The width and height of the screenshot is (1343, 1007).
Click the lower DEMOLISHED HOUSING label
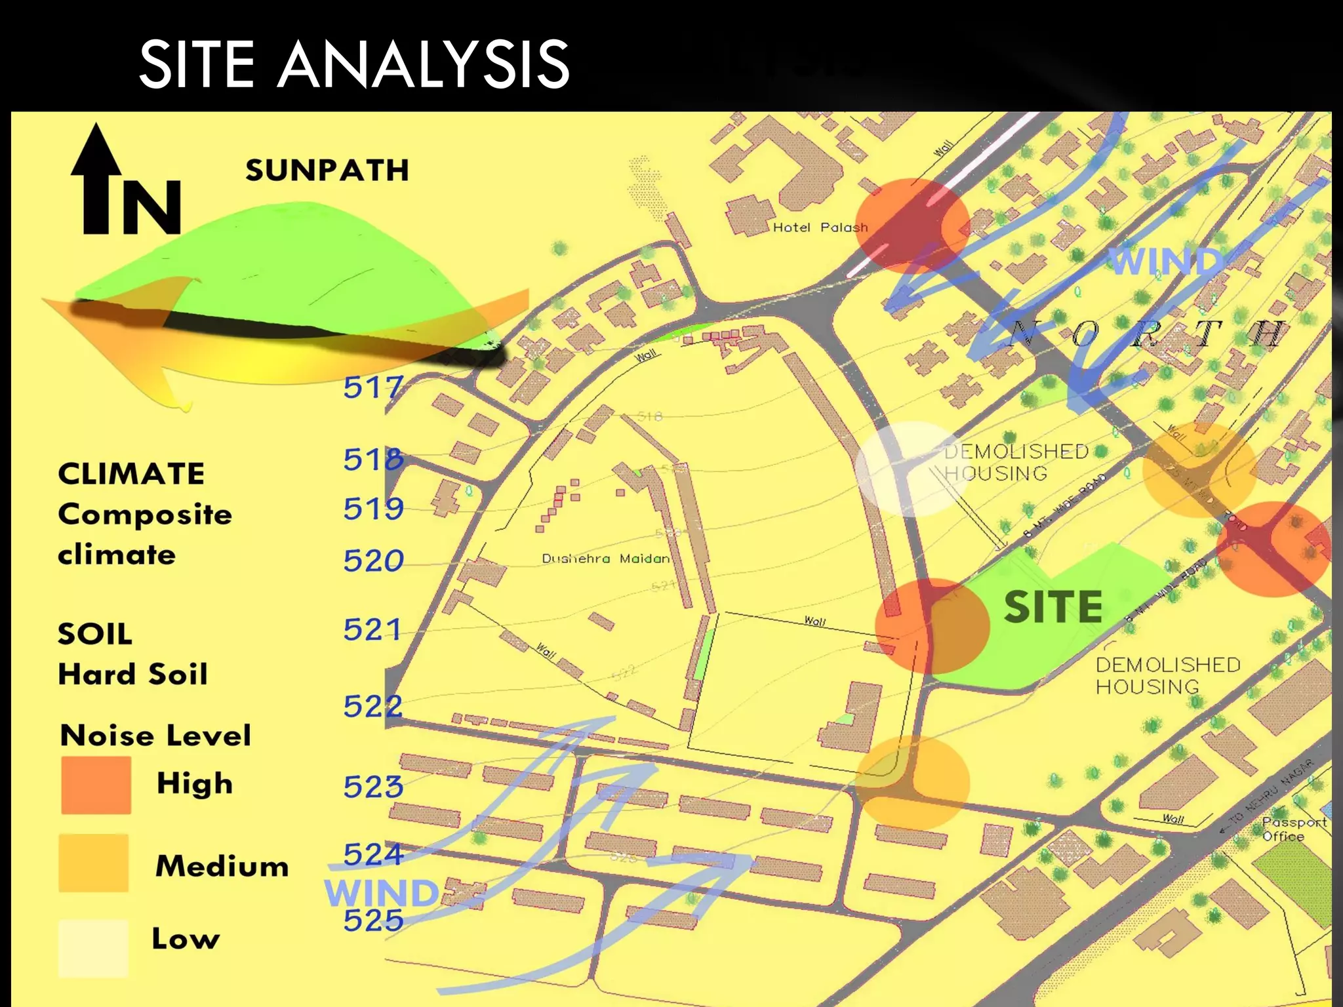click(x=1167, y=675)
